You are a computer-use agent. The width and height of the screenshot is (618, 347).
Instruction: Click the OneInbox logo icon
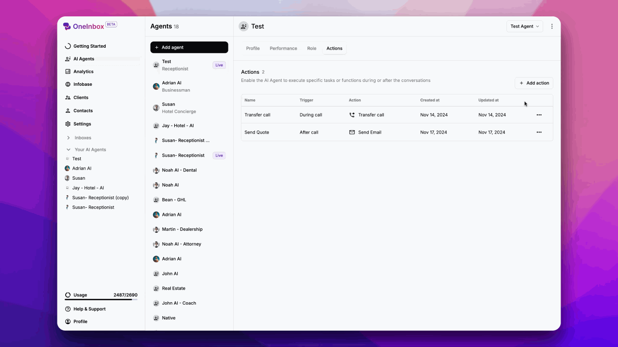(x=67, y=27)
